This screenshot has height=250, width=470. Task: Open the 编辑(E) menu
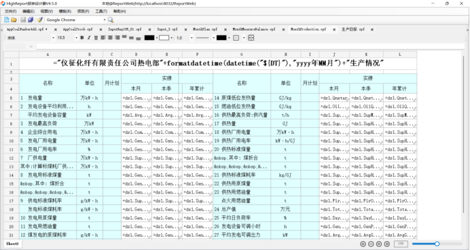[29, 12]
